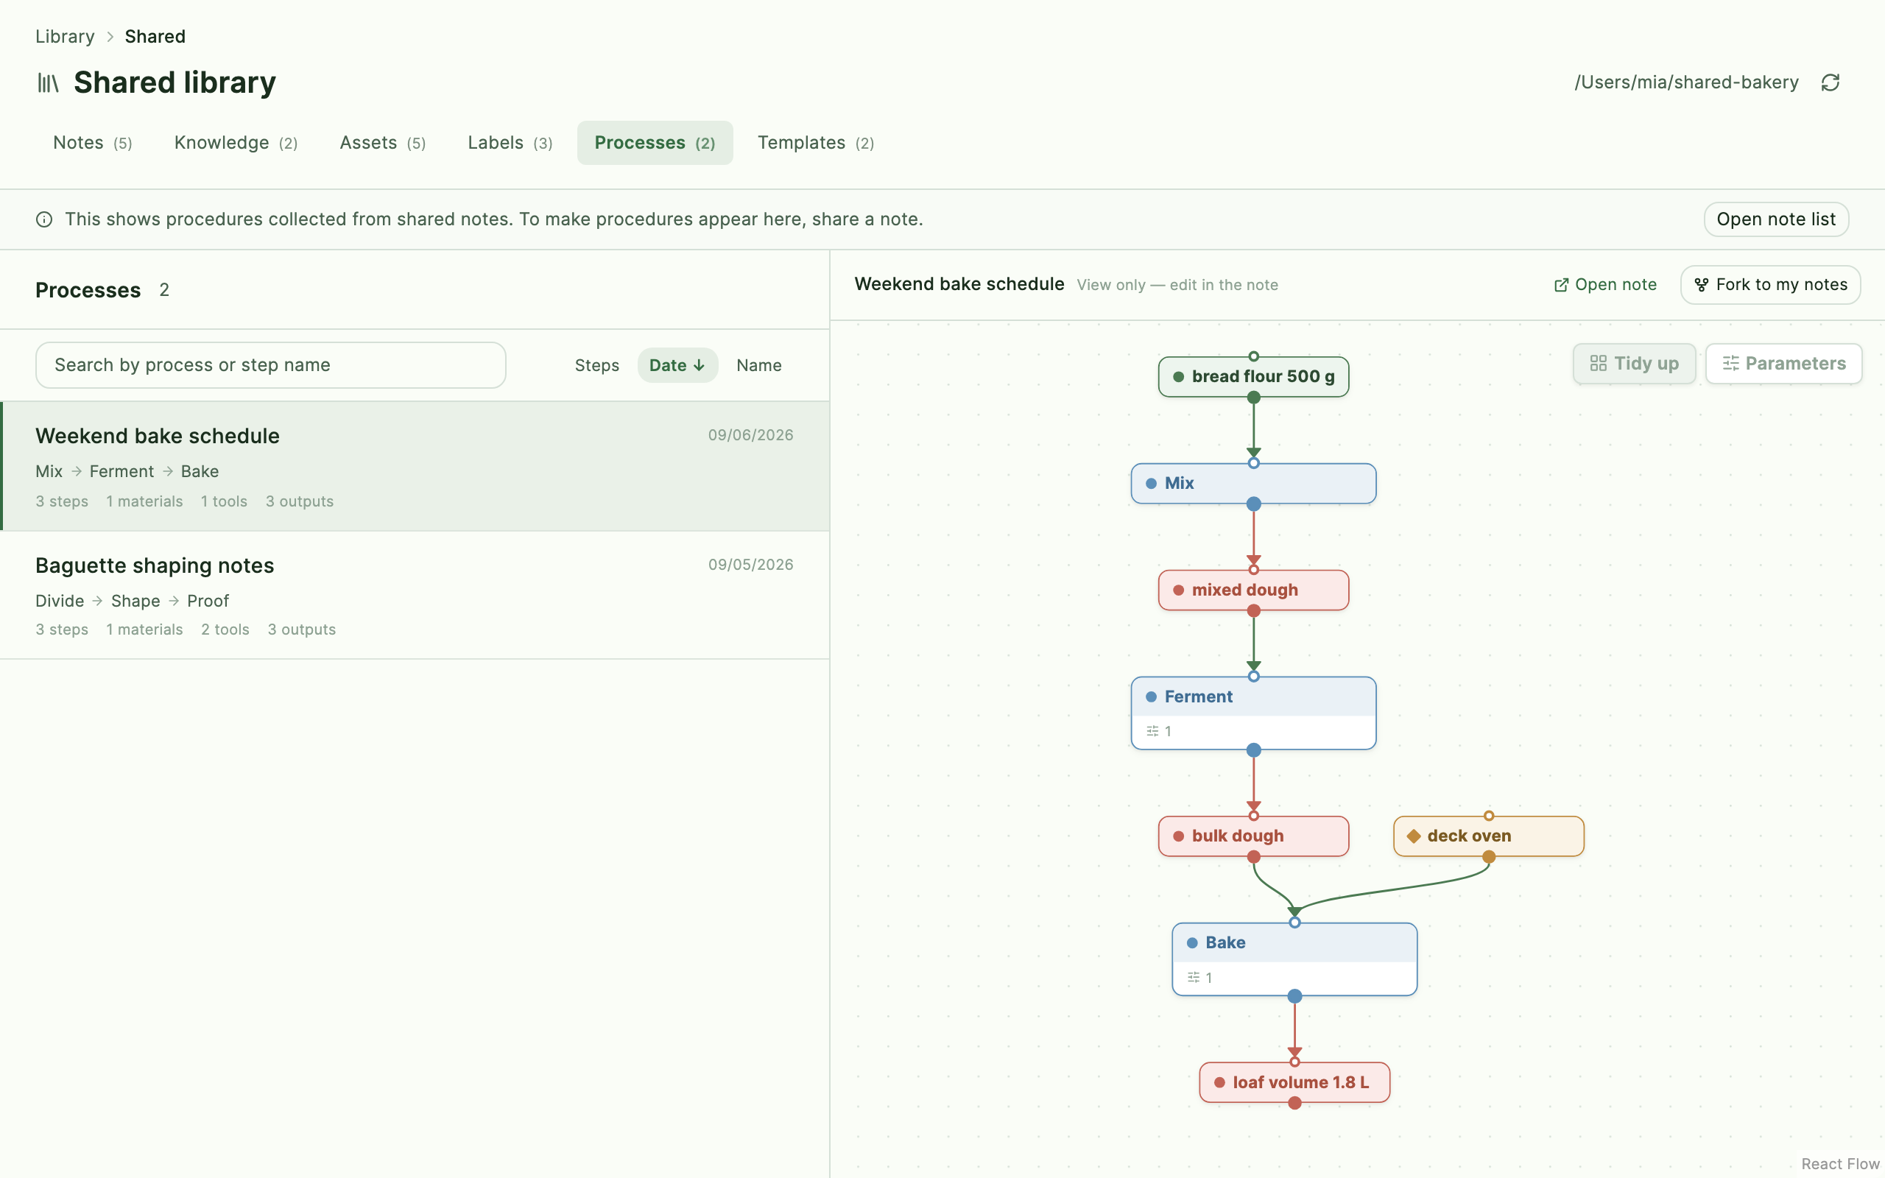Go to Library in the breadcrumb

pos(65,37)
